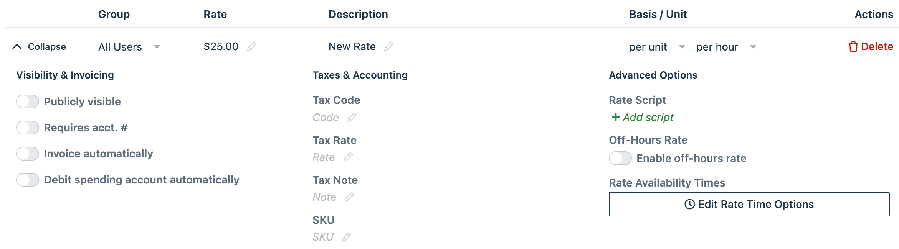Viewport: 899px width, 249px height.
Task: Click the pencil icon beside New Rate
Action: click(389, 47)
